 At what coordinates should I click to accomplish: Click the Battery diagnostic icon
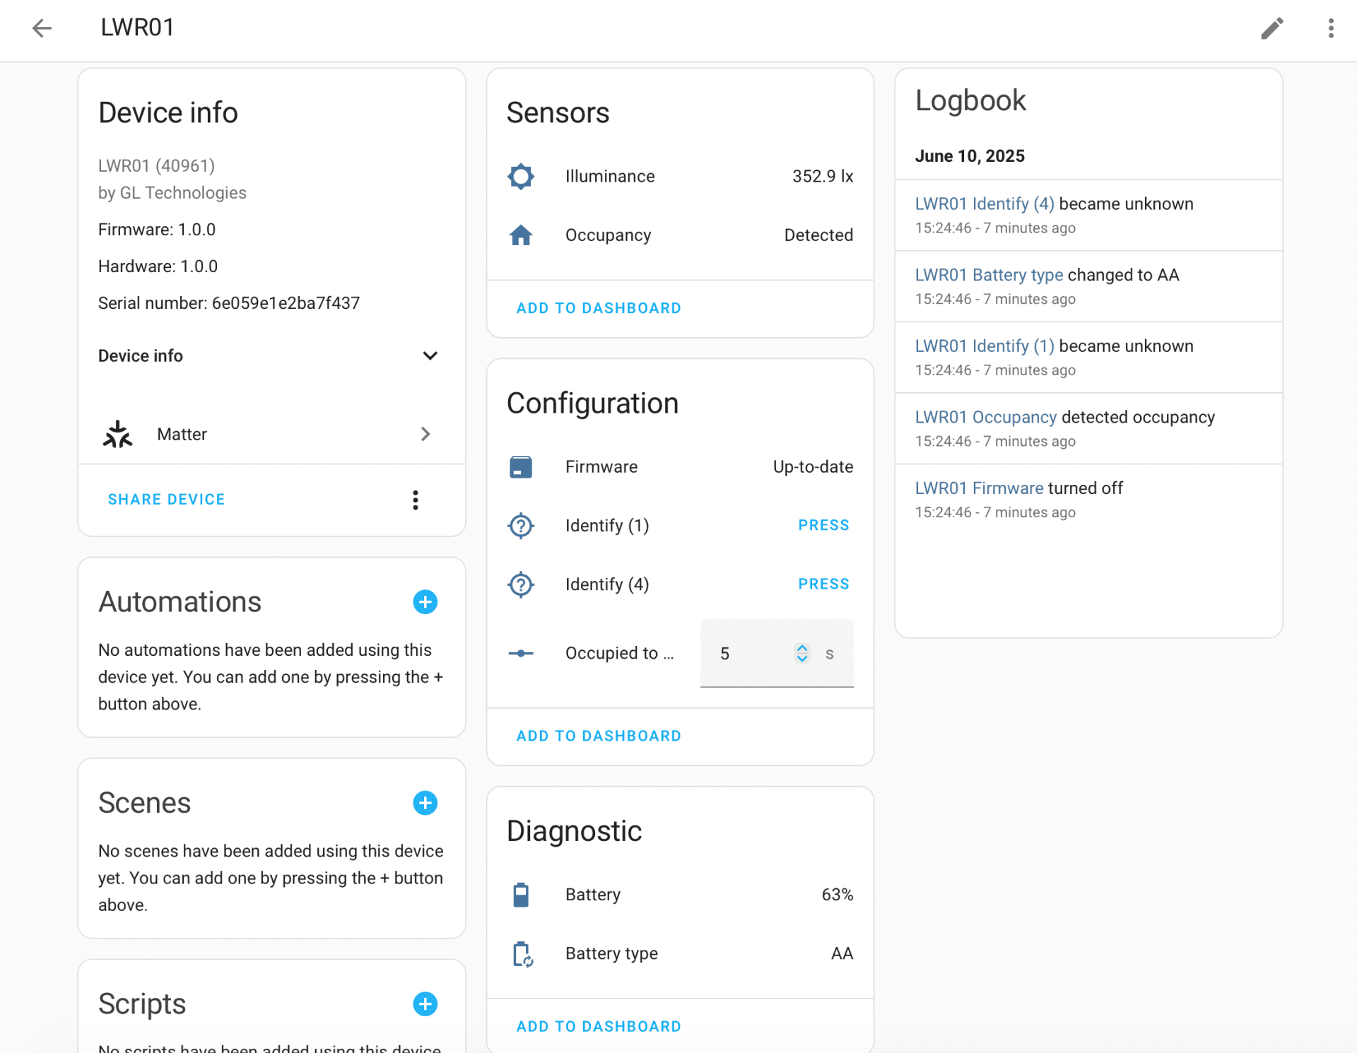[x=521, y=895]
